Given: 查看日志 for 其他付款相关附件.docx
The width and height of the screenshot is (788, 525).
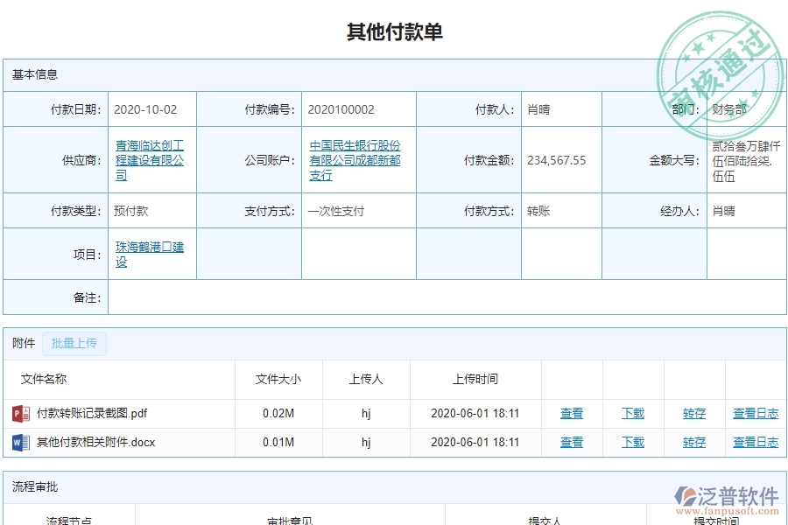Looking at the screenshot, I should [x=755, y=442].
